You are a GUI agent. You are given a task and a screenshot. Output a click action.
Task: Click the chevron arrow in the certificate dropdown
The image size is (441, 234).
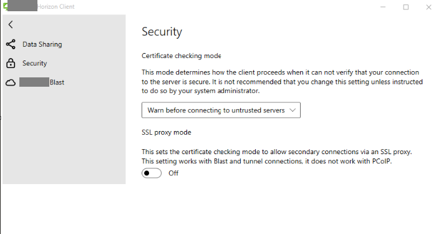pos(293,110)
